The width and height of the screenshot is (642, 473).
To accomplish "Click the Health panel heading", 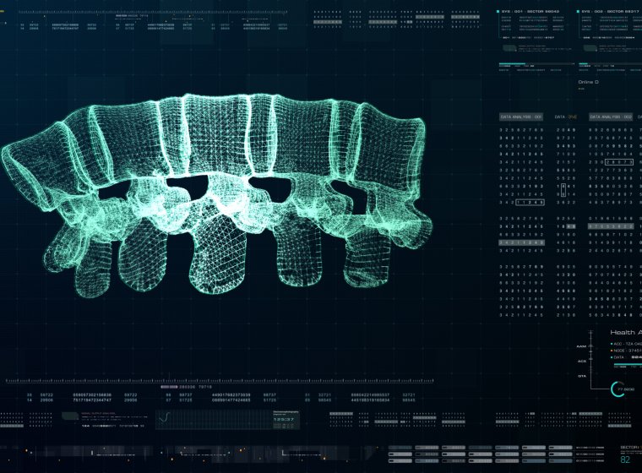I will 625,333.
